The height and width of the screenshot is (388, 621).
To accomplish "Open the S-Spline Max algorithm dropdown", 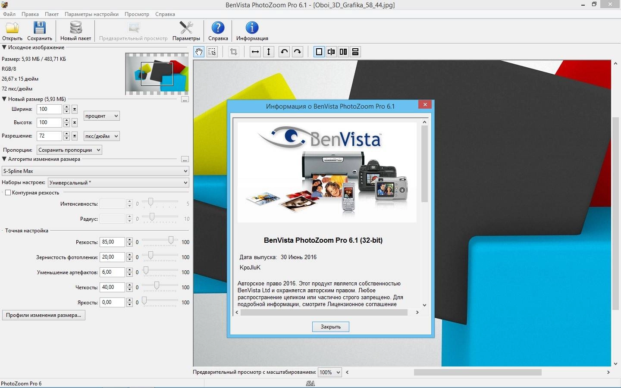I will (95, 171).
